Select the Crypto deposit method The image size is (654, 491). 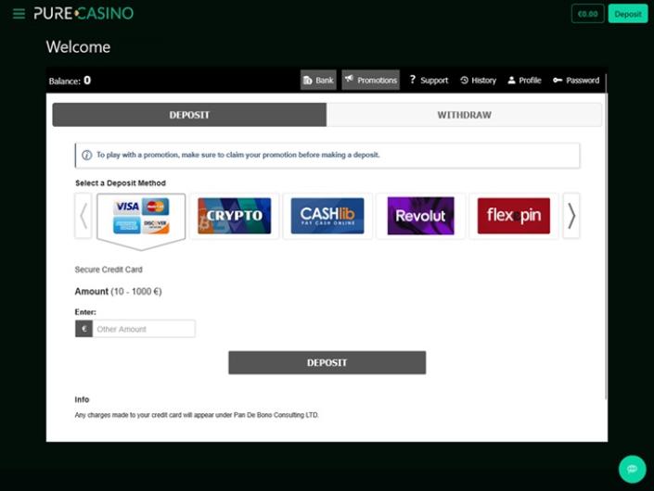[234, 216]
